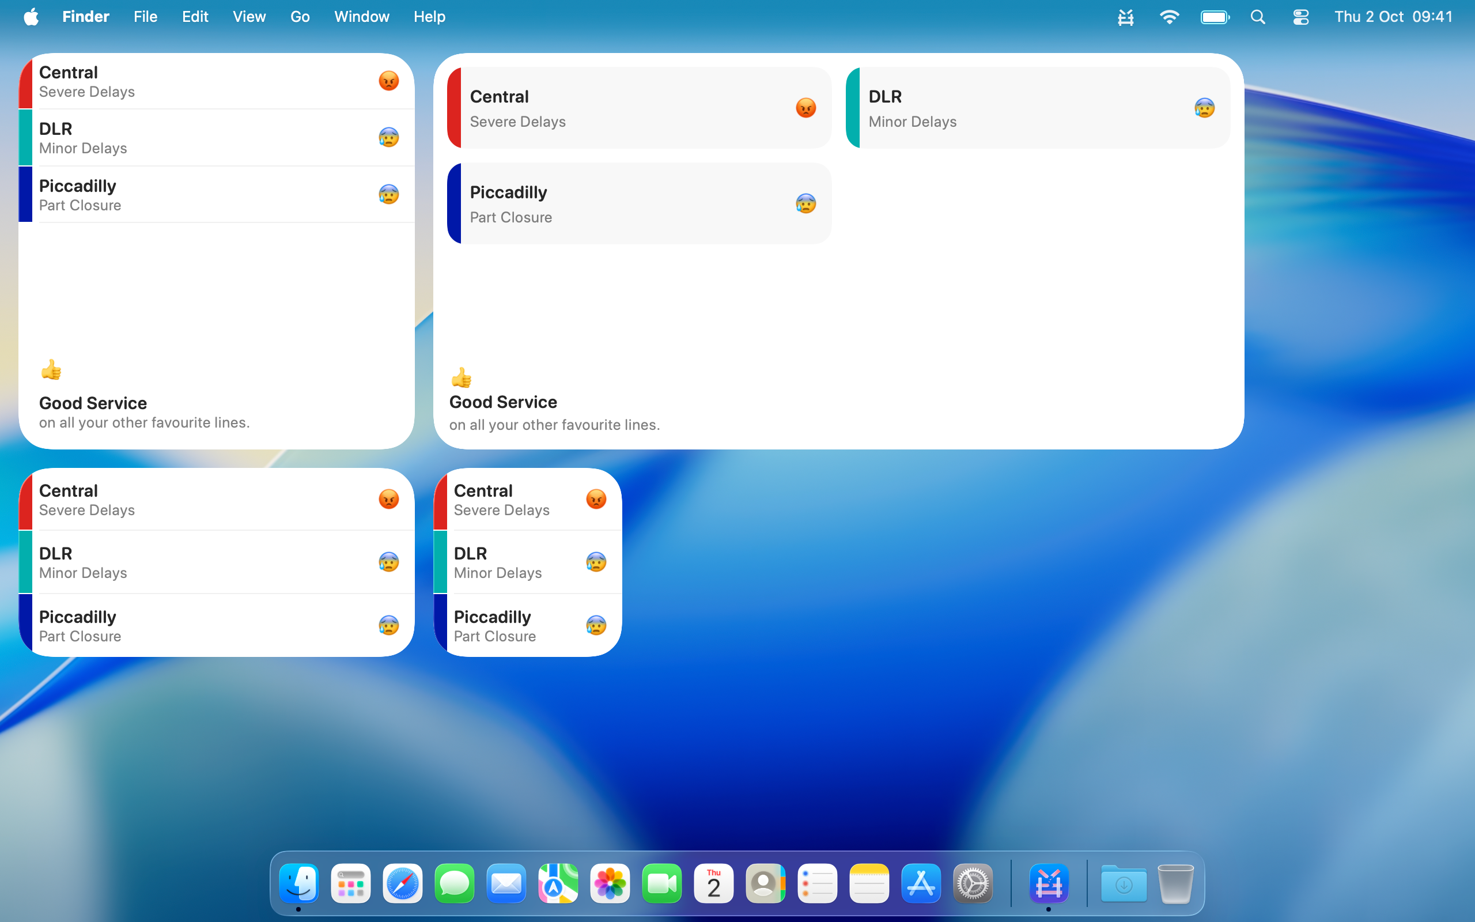1475x922 pixels.
Task: Click Good Service text in top-left widget
Action: click(x=93, y=403)
